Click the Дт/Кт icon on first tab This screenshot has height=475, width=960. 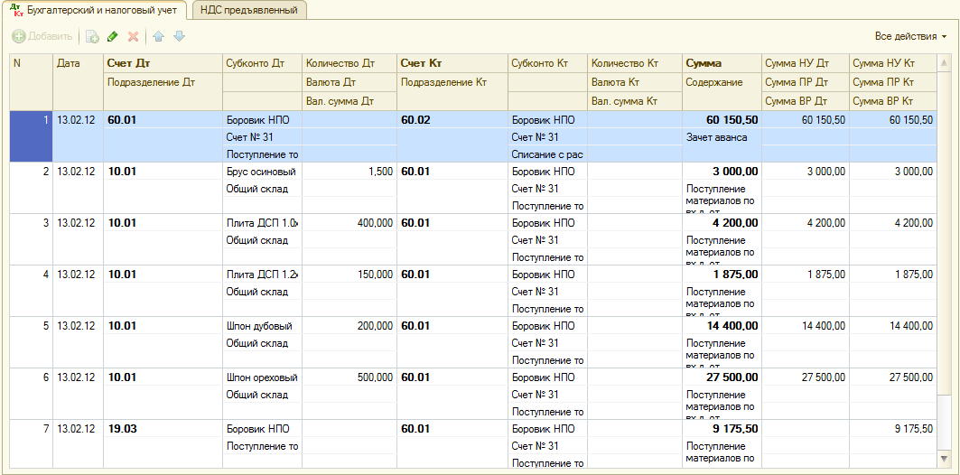16,10
